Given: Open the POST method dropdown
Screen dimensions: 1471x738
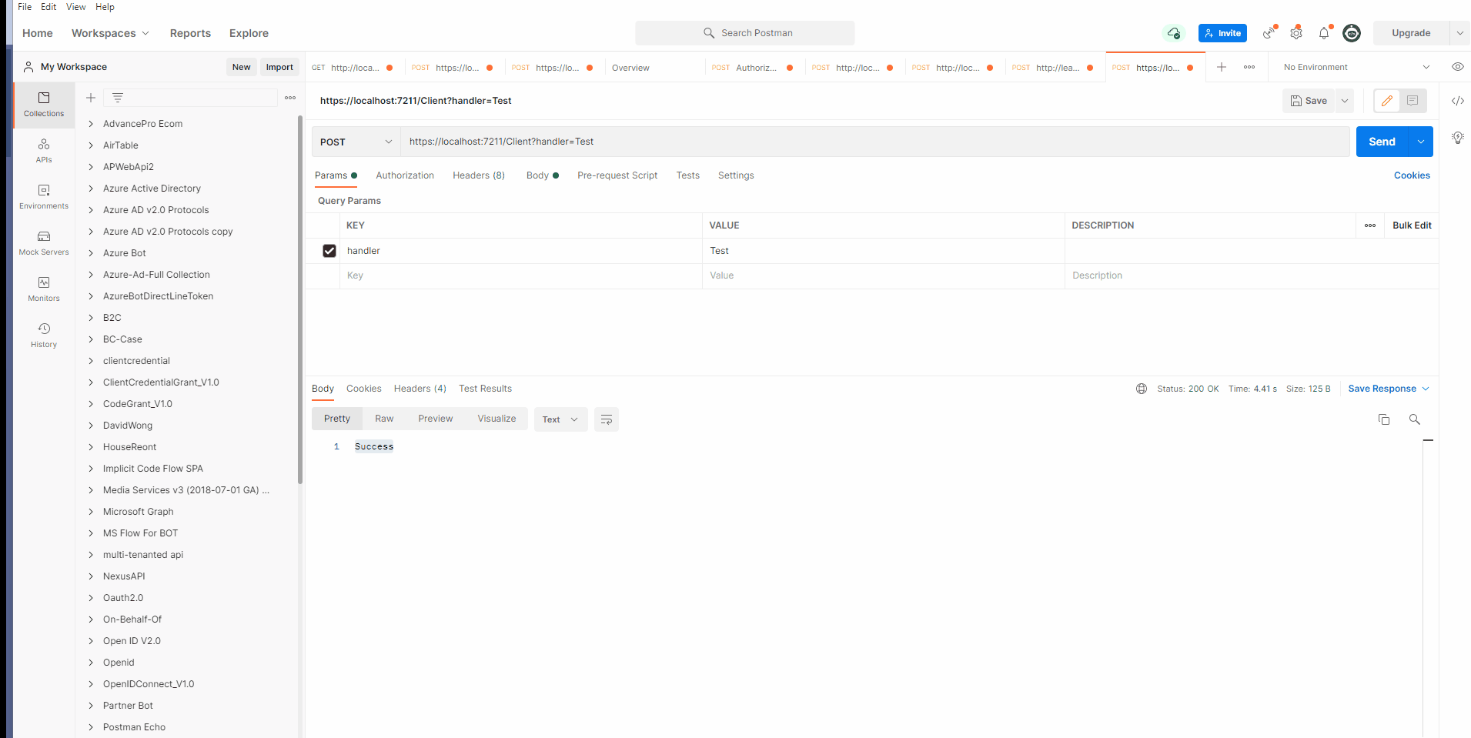Looking at the screenshot, I should click(x=355, y=142).
